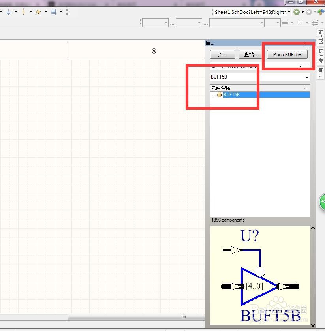
Task: Sort by the 元件名称 column header
Action: 260,88
